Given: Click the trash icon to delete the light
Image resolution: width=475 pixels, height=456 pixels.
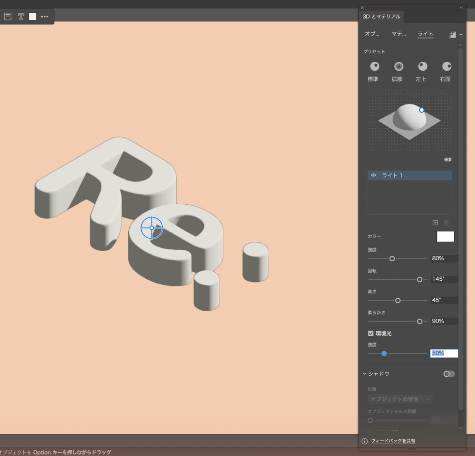Looking at the screenshot, I should click(446, 223).
